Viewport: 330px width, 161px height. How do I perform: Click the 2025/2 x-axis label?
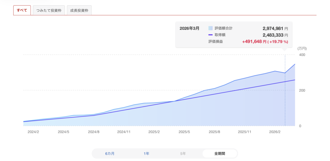pos(154,132)
